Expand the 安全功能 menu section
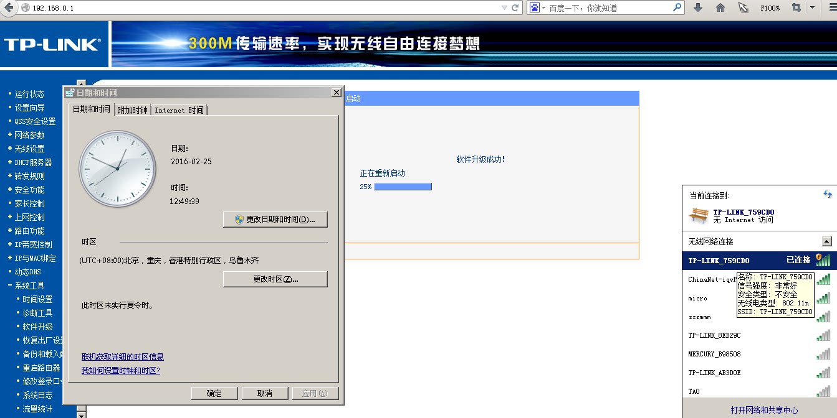This screenshot has width=837, height=418. click(x=29, y=190)
